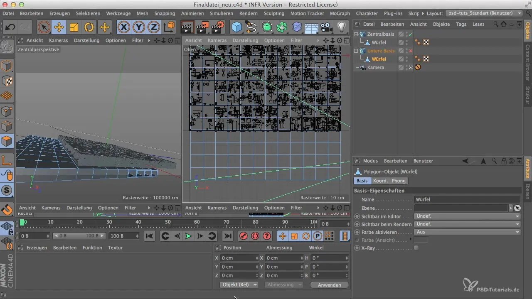
Task: Render active view clapperboard icon
Action: (187, 27)
